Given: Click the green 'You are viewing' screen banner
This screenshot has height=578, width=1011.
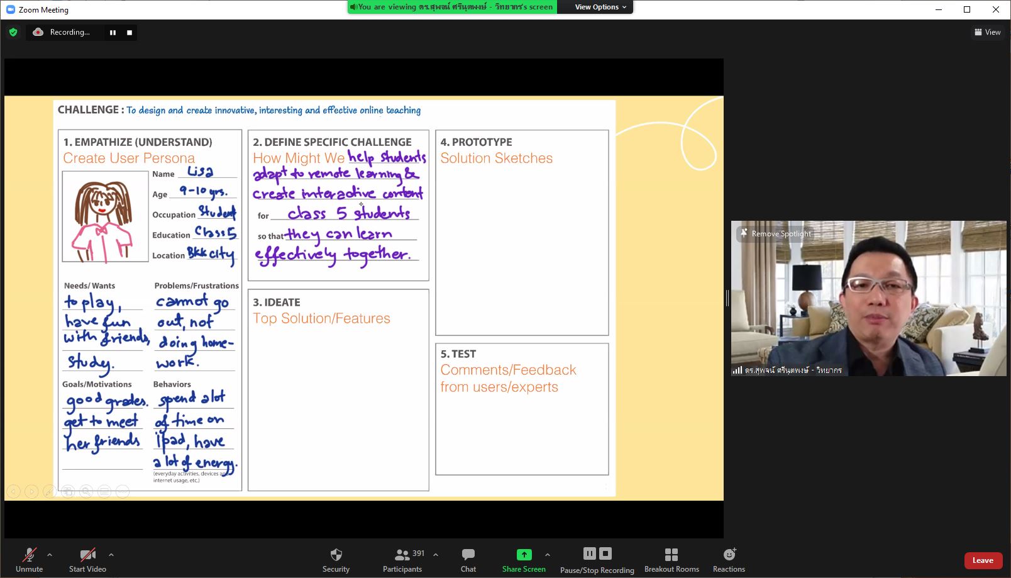Looking at the screenshot, I should coord(452,7).
